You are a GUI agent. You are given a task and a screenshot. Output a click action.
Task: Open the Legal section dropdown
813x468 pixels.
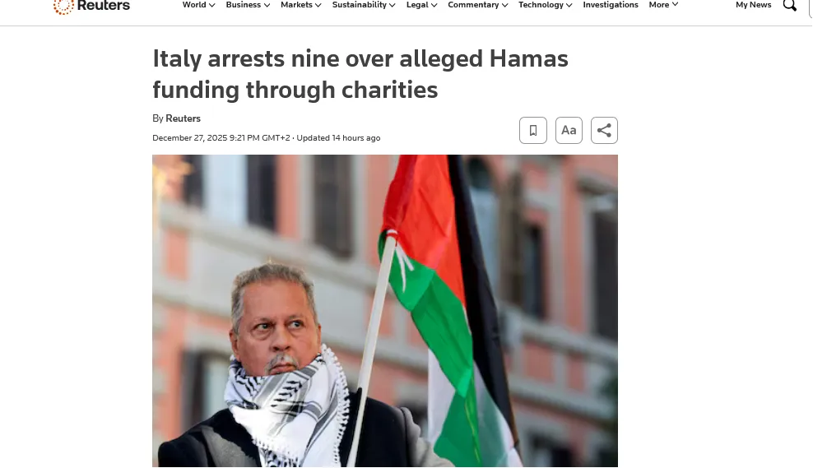pyautogui.click(x=421, y=5)
